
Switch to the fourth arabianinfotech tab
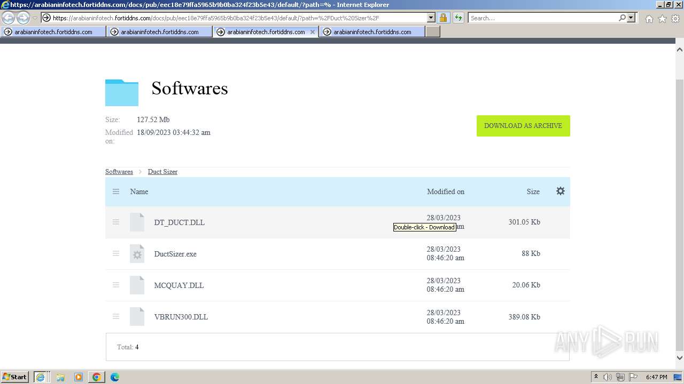tap(372, 32)
